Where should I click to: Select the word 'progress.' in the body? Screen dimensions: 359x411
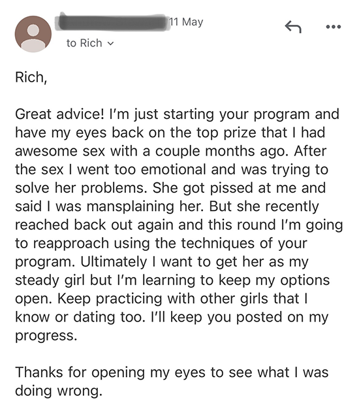(x=46, y=336)
